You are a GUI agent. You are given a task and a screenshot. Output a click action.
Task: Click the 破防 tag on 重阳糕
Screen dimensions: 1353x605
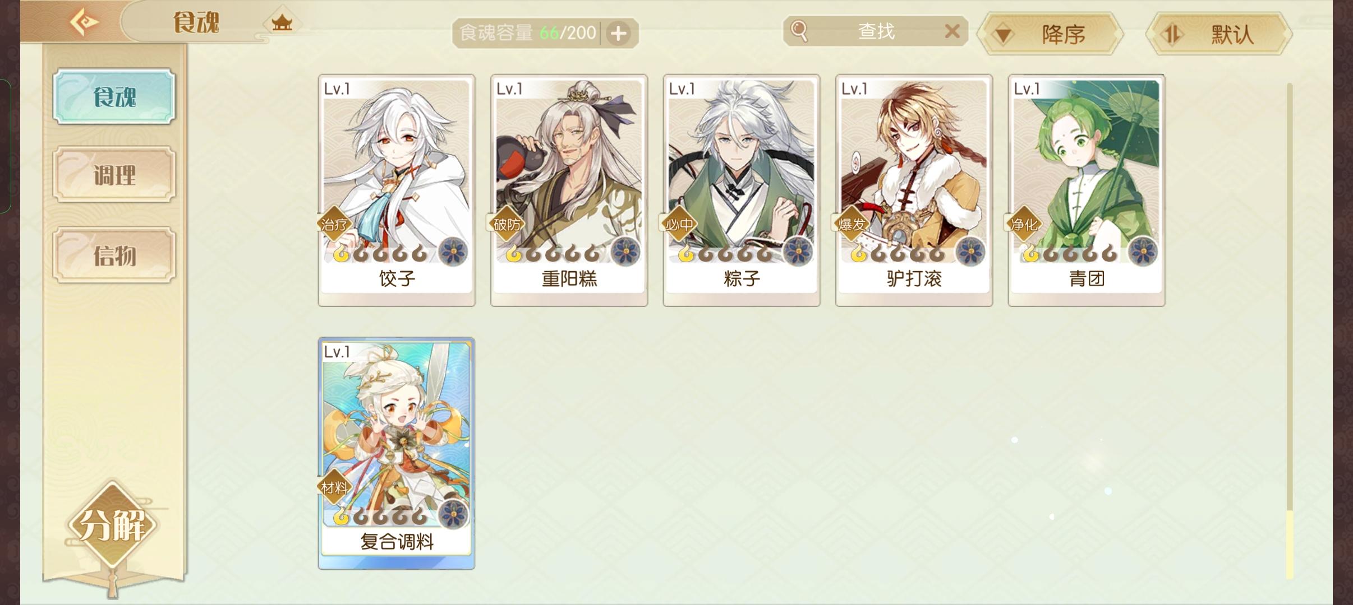click(x=507, y=225)
